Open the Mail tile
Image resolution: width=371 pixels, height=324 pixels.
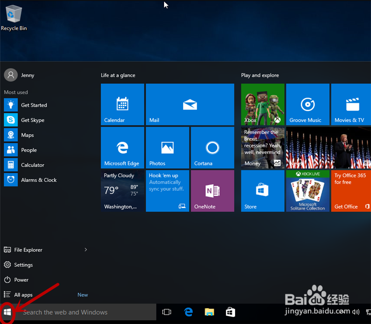tap(190, 105)
